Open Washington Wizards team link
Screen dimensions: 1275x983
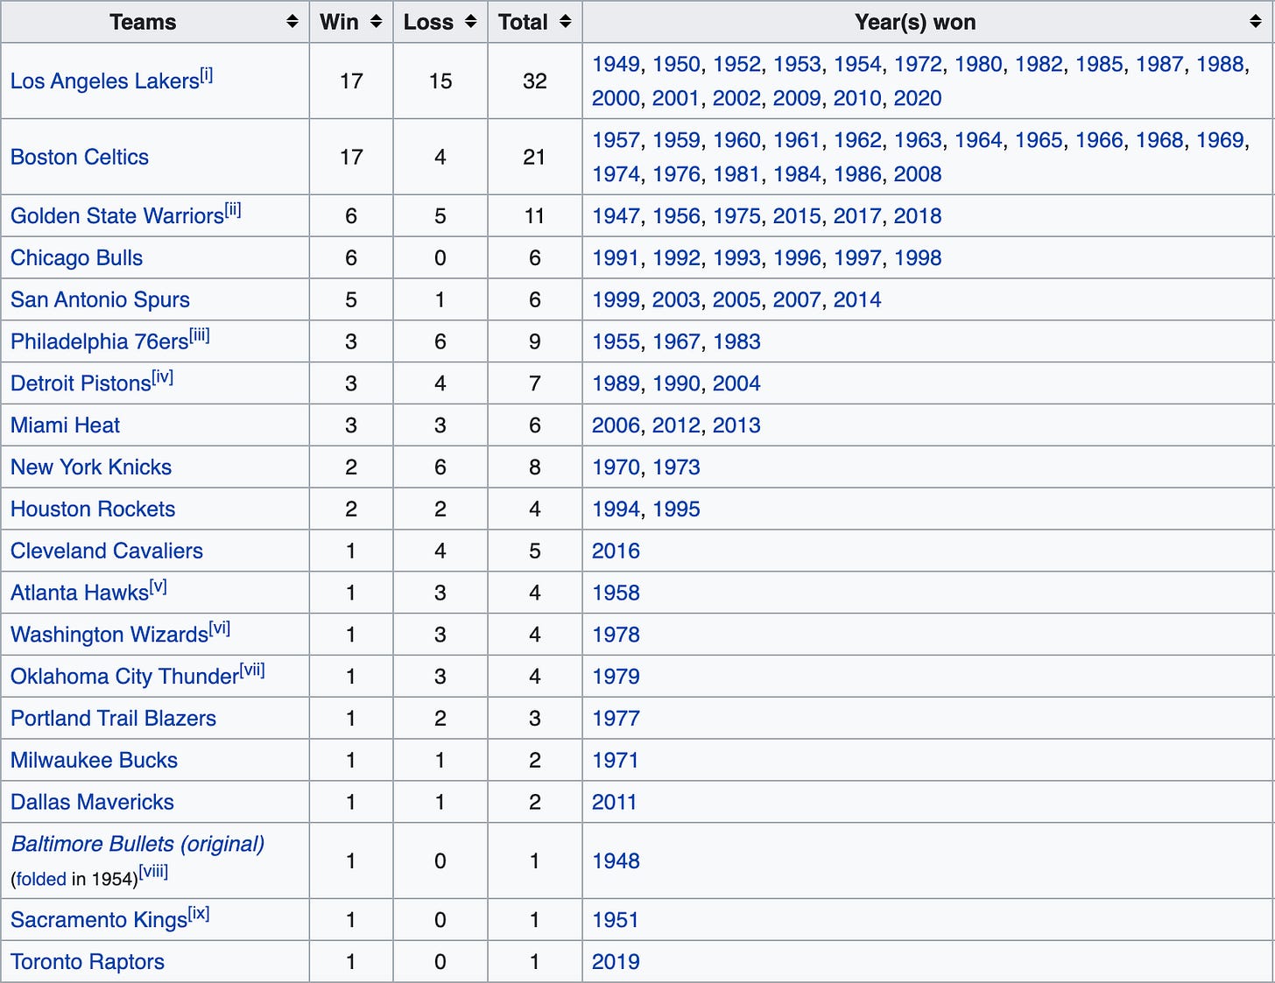pyautogui.click(x=109, y=635)
